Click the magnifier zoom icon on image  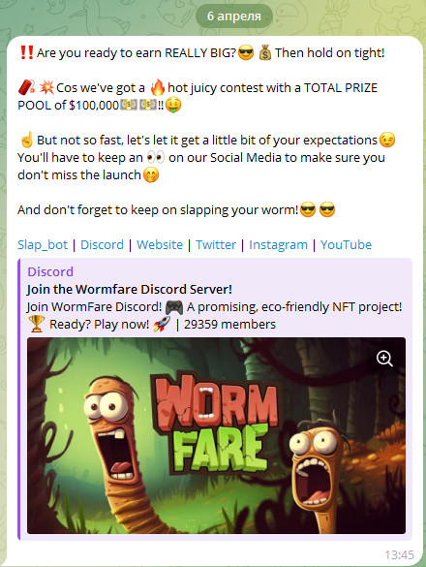(x=384, y=359)
